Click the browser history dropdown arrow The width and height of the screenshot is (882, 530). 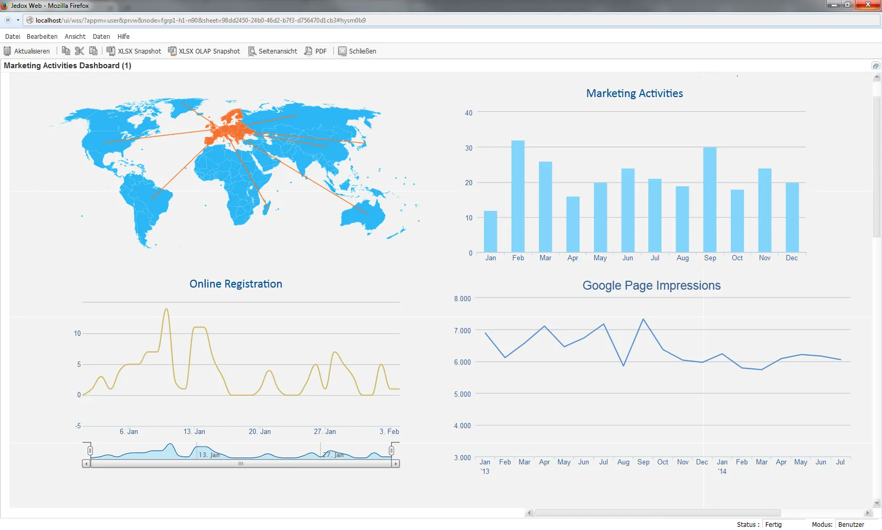18,20
